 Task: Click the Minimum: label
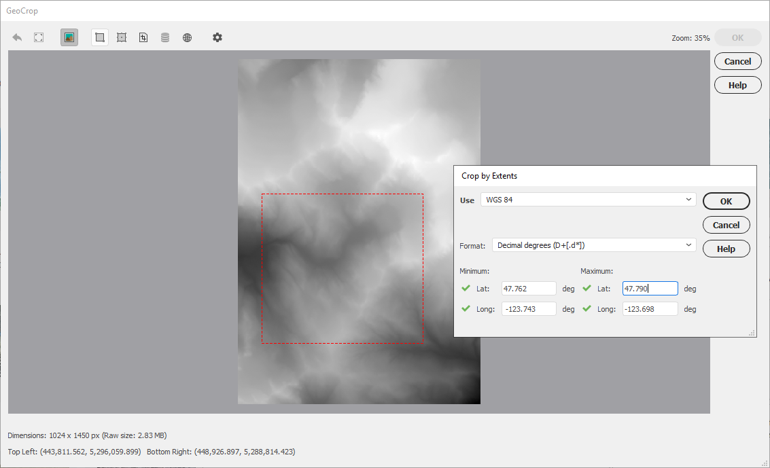(x=474, y=271)
